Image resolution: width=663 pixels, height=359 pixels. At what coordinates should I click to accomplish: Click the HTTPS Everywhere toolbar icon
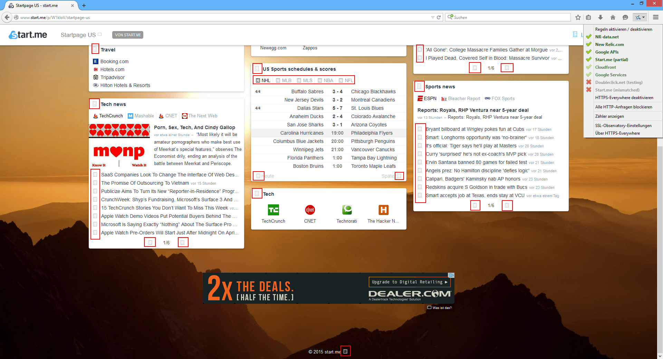coord(637,17)
